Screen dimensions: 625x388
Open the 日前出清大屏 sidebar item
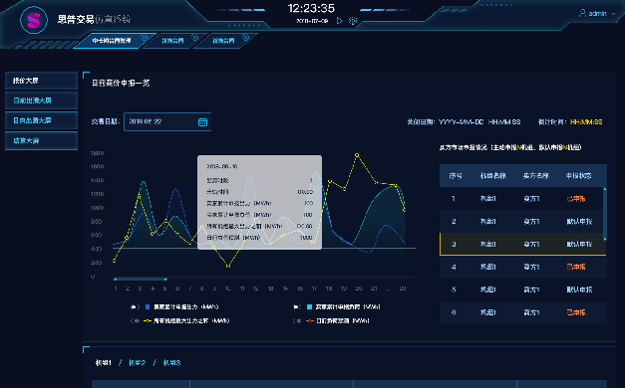coord(41,100)
